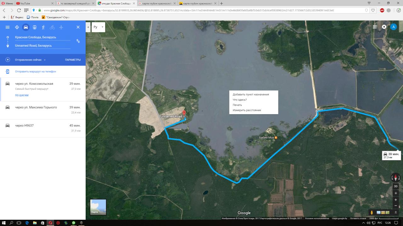This screenshot has width=403, height=226.
Task: Click the my location button on map
Action: tap(396, 193)
